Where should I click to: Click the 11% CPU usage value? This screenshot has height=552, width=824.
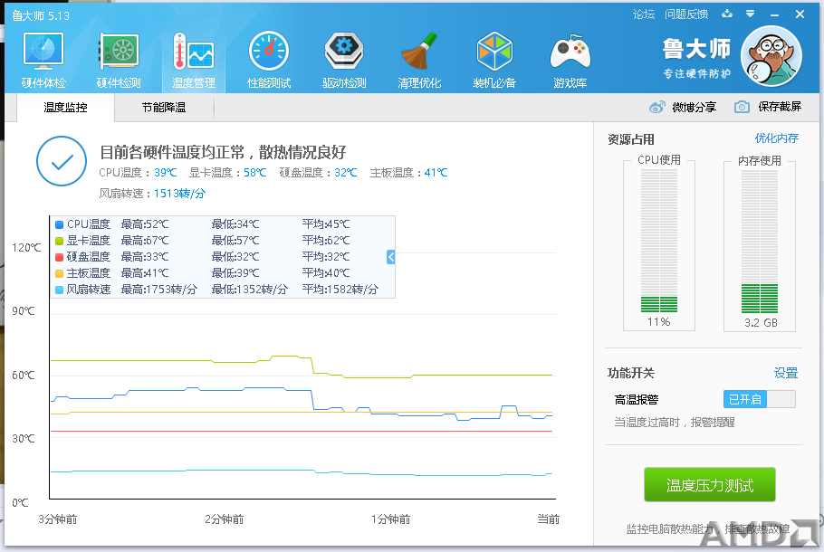(659, 322)
